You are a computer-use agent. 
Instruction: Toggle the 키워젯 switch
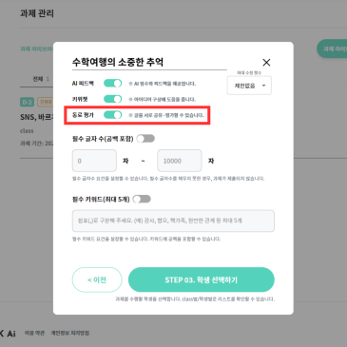(x=113, y=99)
